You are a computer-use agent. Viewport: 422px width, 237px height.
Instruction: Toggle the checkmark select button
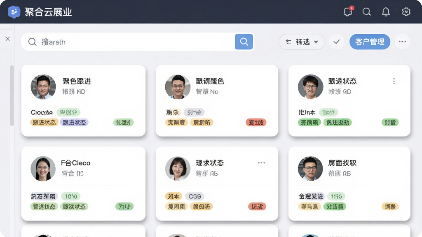(336, 42)
